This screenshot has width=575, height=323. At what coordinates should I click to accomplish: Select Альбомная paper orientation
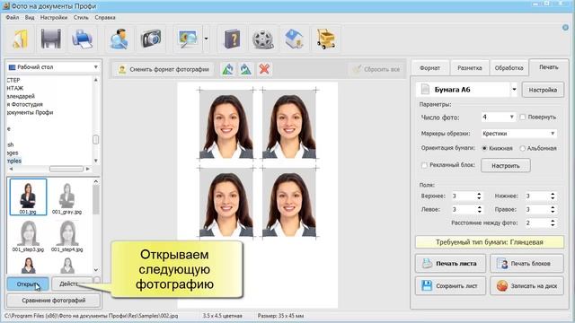click(523, 148)
